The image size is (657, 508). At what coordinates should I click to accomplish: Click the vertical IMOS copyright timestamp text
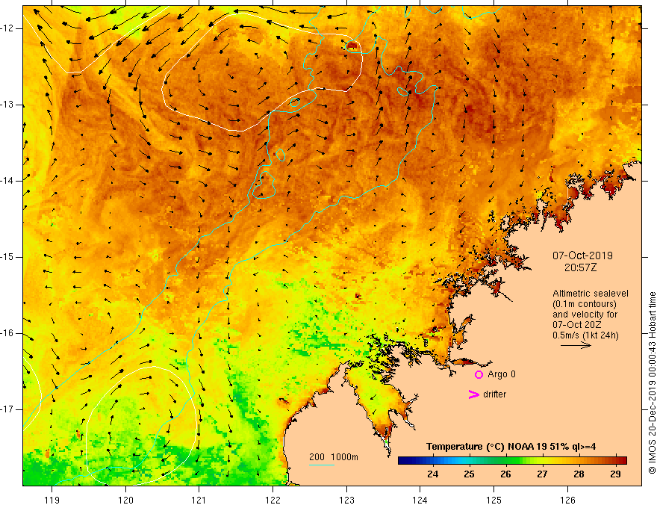tap(652, 382)
